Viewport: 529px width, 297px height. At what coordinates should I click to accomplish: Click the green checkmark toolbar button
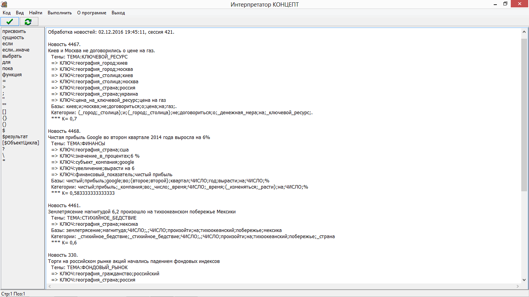pyautogui.click(x=10, y=22)
